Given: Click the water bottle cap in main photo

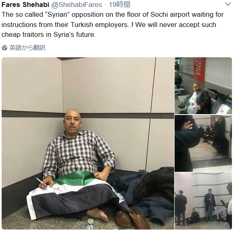Looking at the screenshot, I should [x=90, y=221].
